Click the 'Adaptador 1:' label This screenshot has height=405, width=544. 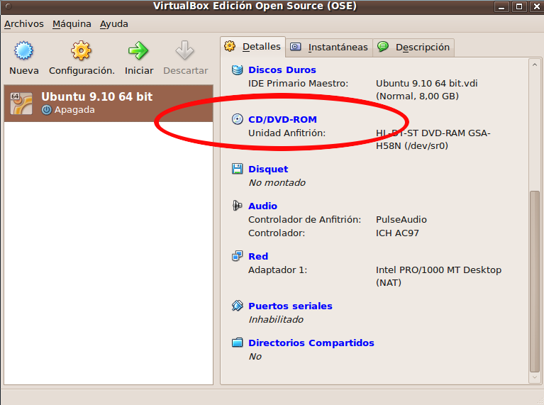pos(277,270)
